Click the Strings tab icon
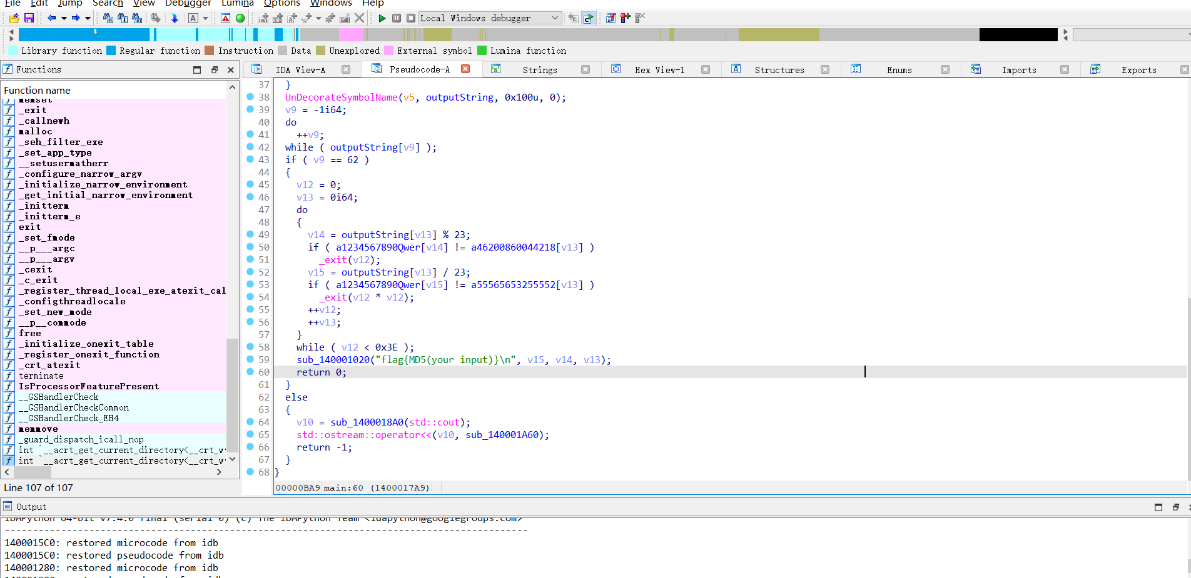This screenshot has height=578, width=1191. click(x=496, y=69)
